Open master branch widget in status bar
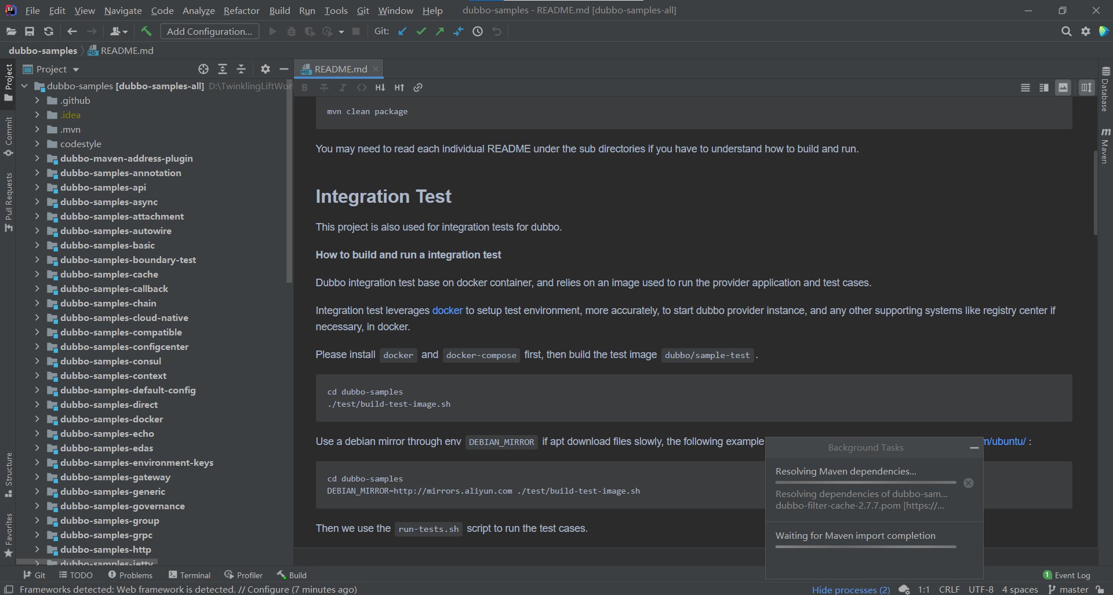Image resolution: width=1113 pixels, height=595 pixels. 1068,589
